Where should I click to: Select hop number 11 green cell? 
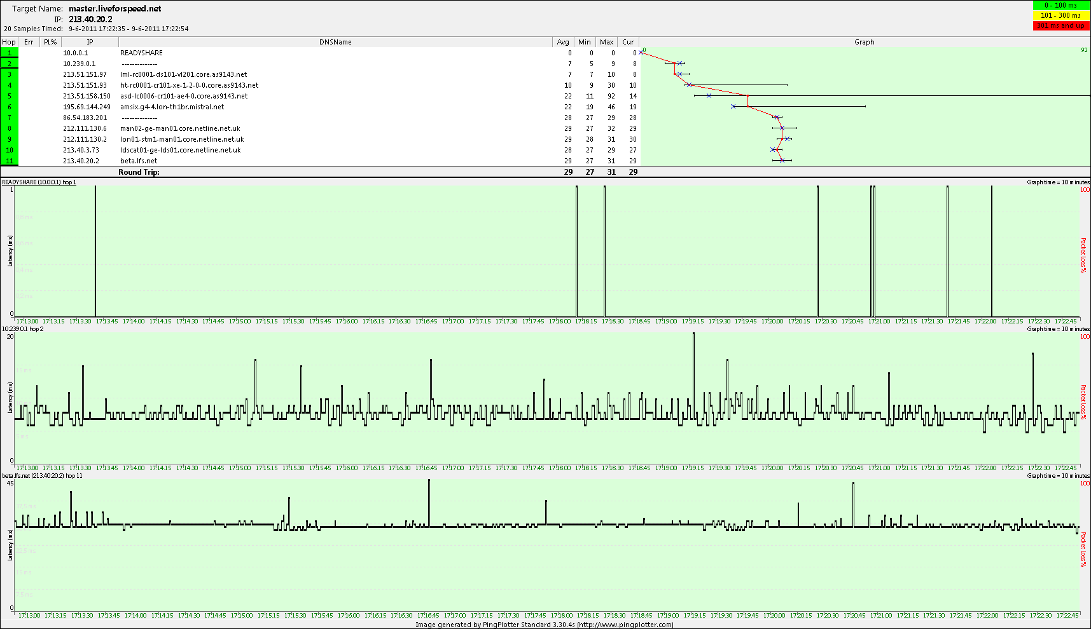tap(10, 161)
